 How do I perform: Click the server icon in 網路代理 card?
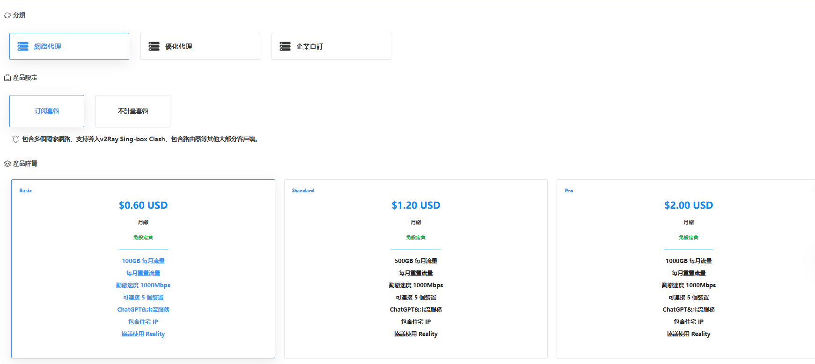coord(23,46)
